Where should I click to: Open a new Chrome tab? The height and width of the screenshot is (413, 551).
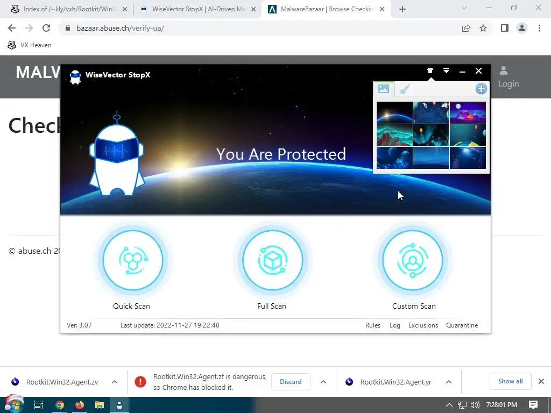402,10
